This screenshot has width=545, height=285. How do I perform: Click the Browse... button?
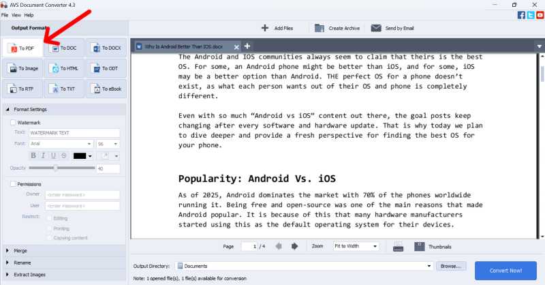tap(452, 266)
